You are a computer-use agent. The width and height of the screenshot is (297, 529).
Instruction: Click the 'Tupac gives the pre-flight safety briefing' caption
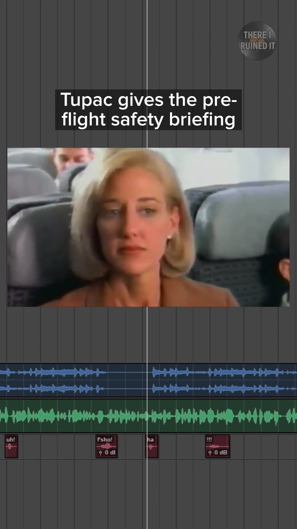click(148, 110)
